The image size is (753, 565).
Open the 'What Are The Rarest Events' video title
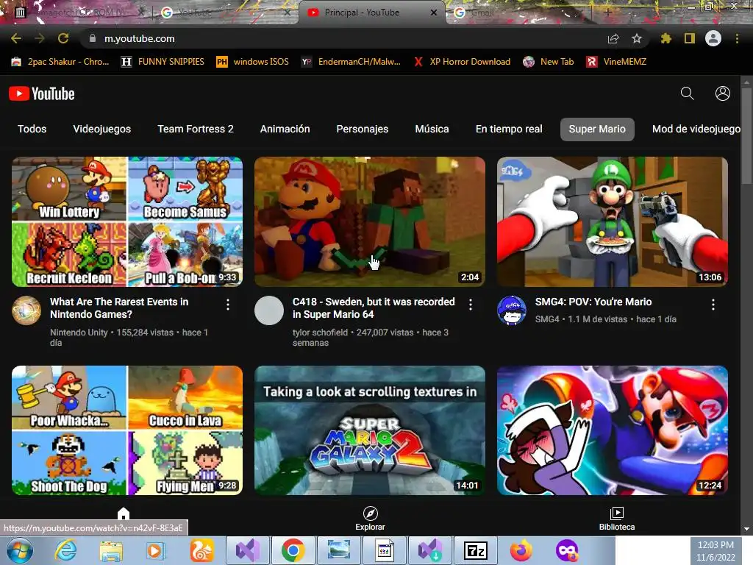[x=119, y=308]
